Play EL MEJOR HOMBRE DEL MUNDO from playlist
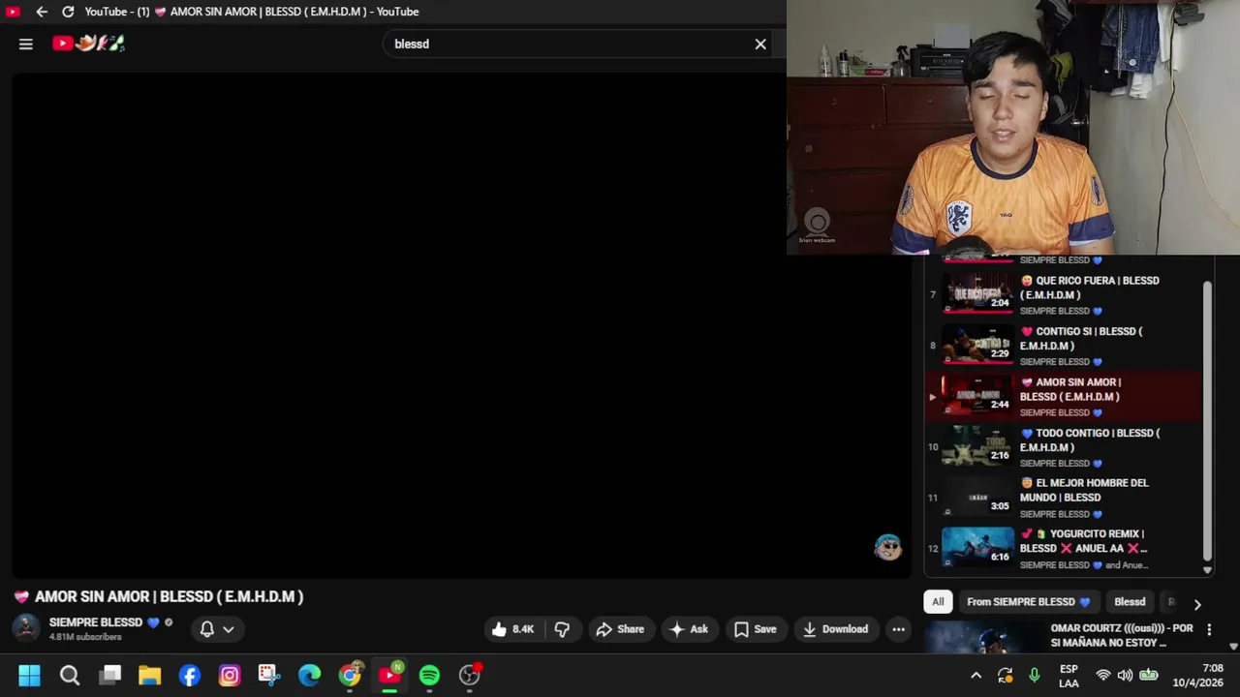 pos(1063,498)
